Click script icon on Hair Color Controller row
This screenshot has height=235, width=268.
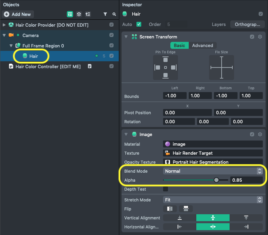click(89, 66)
